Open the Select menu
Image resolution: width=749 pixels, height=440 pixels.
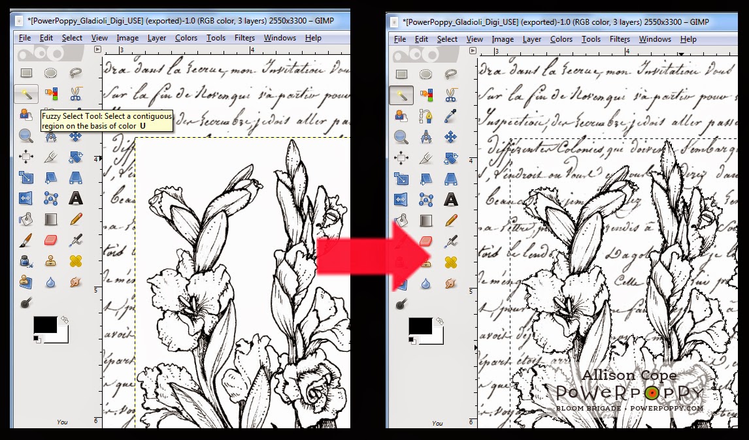(x=72, y=38)
